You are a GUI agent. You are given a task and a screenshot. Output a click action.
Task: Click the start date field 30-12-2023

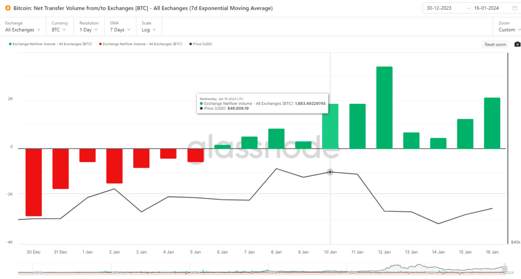point(439,8)
